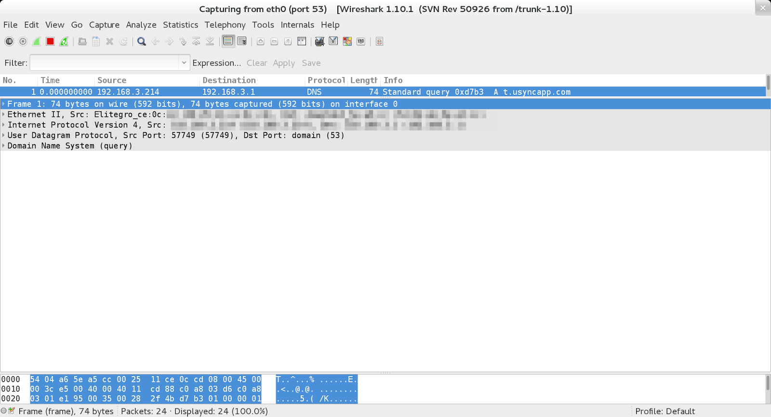
Task: Restart the running live capture
Action: pyautogui.click(x=64, y=41)
